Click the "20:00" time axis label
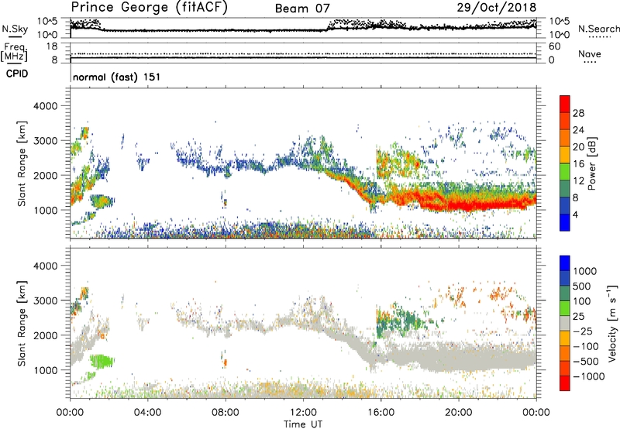 pos(459,413)
